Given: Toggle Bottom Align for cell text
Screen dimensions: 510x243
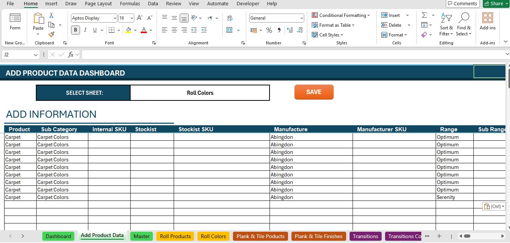Looking at the screenshot, I should (x=184, y=18).
